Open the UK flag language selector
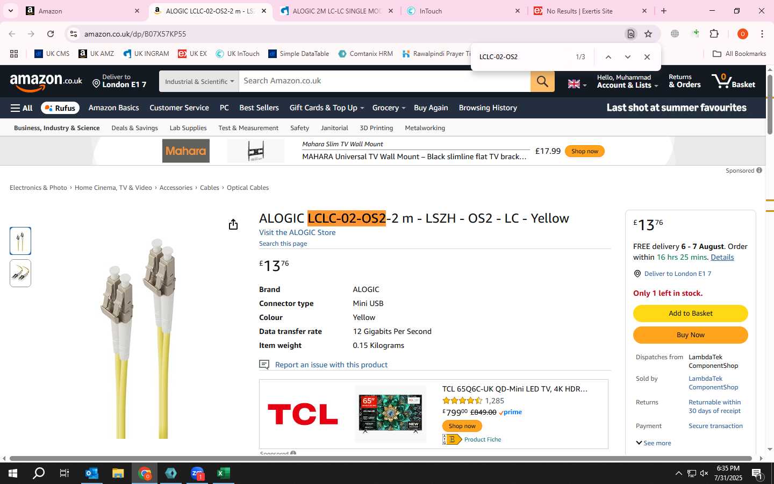 click(577, 84)
